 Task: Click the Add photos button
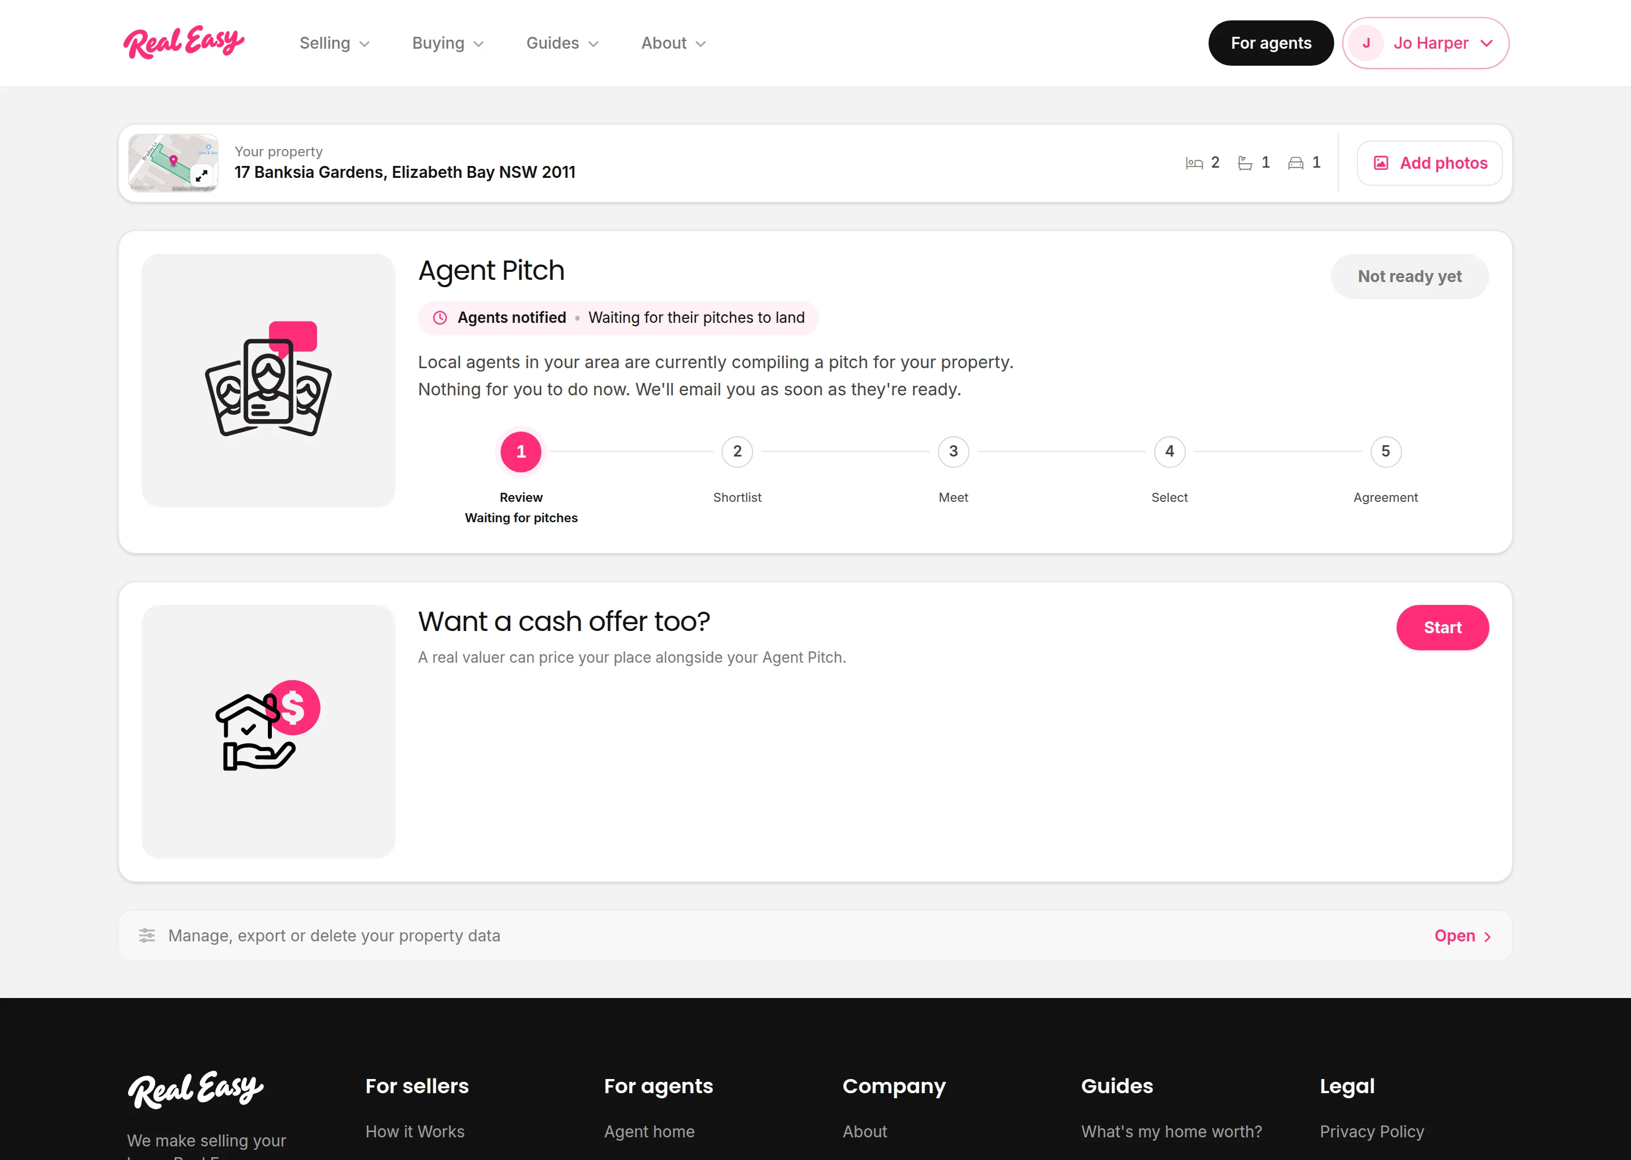click(1429, 163)
